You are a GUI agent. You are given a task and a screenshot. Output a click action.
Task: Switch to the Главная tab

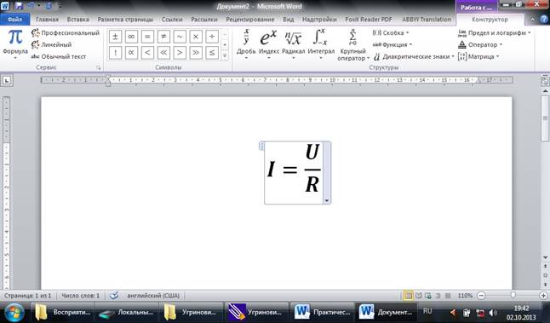tap(47, 20)
